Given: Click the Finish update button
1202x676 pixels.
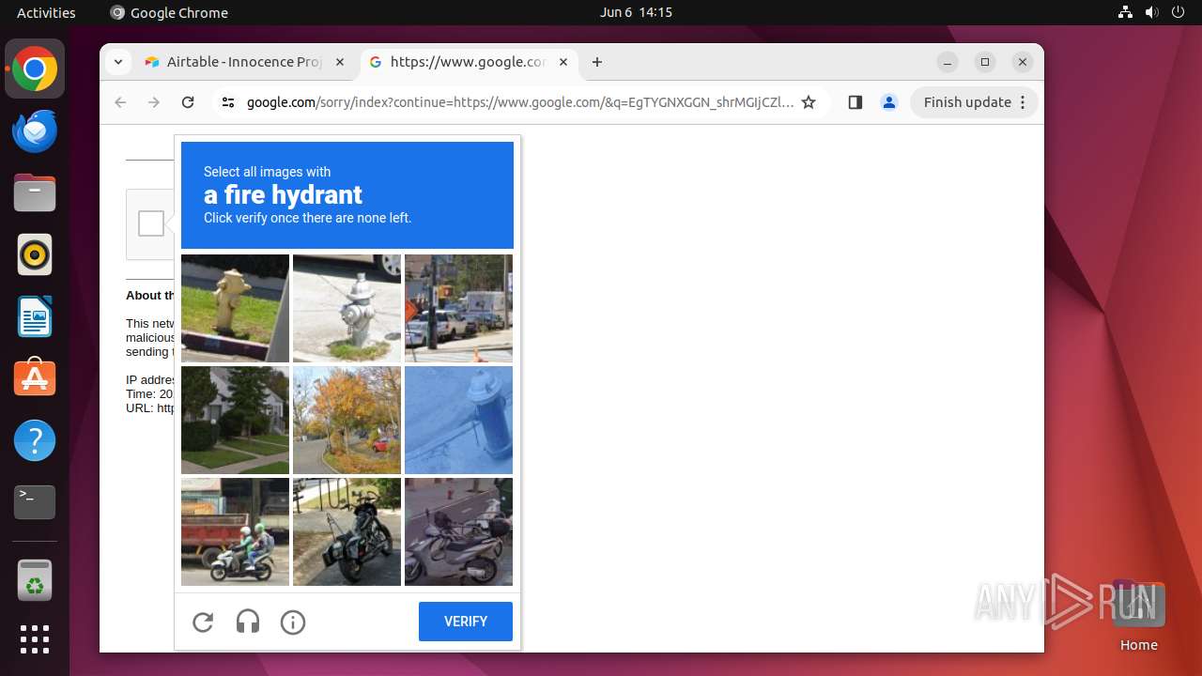Looking at the screenshot, I should (x=967, y=102).
